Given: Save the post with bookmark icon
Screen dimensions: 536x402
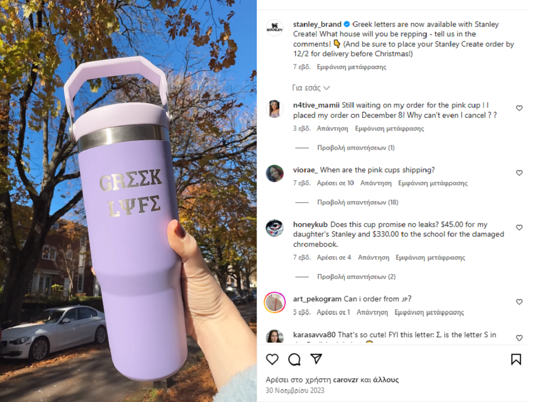Looking at the screenshot, I should (516, 359).
